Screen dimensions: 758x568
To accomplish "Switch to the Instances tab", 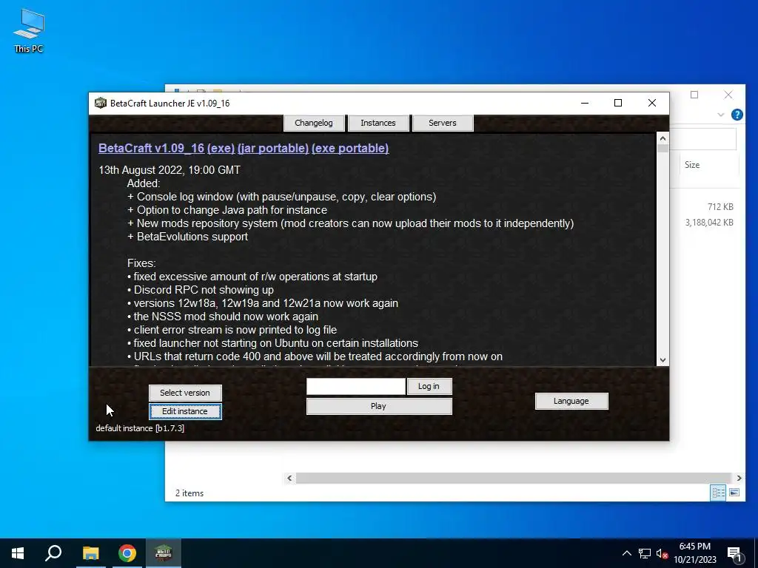I will (378, 123).
